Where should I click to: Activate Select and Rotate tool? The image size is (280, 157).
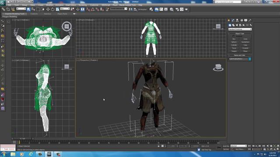pos(52,9)
